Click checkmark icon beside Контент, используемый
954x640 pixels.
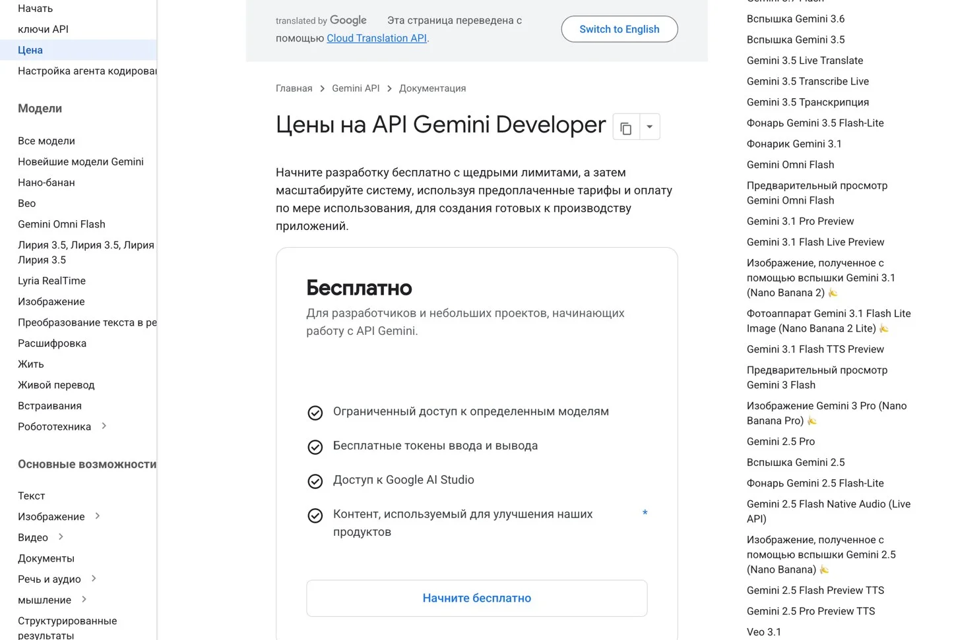(315, 515)
